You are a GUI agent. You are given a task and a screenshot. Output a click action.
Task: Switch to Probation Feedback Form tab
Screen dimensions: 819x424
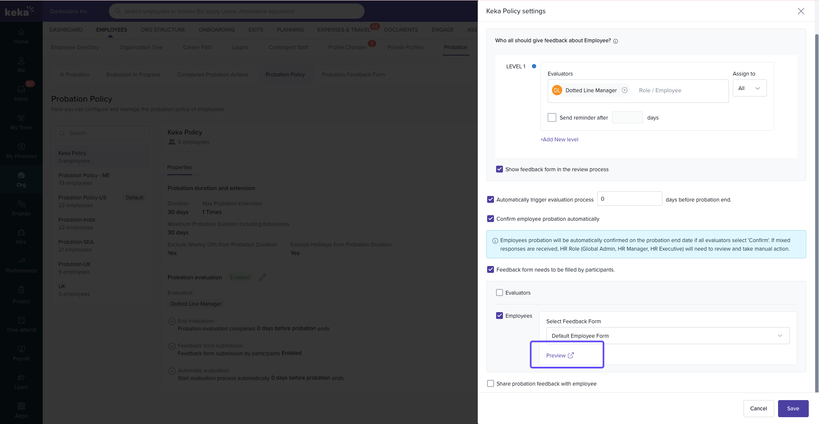(x=353, y=75)
